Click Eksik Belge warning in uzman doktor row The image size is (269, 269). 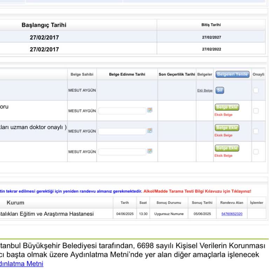point(223,135)
